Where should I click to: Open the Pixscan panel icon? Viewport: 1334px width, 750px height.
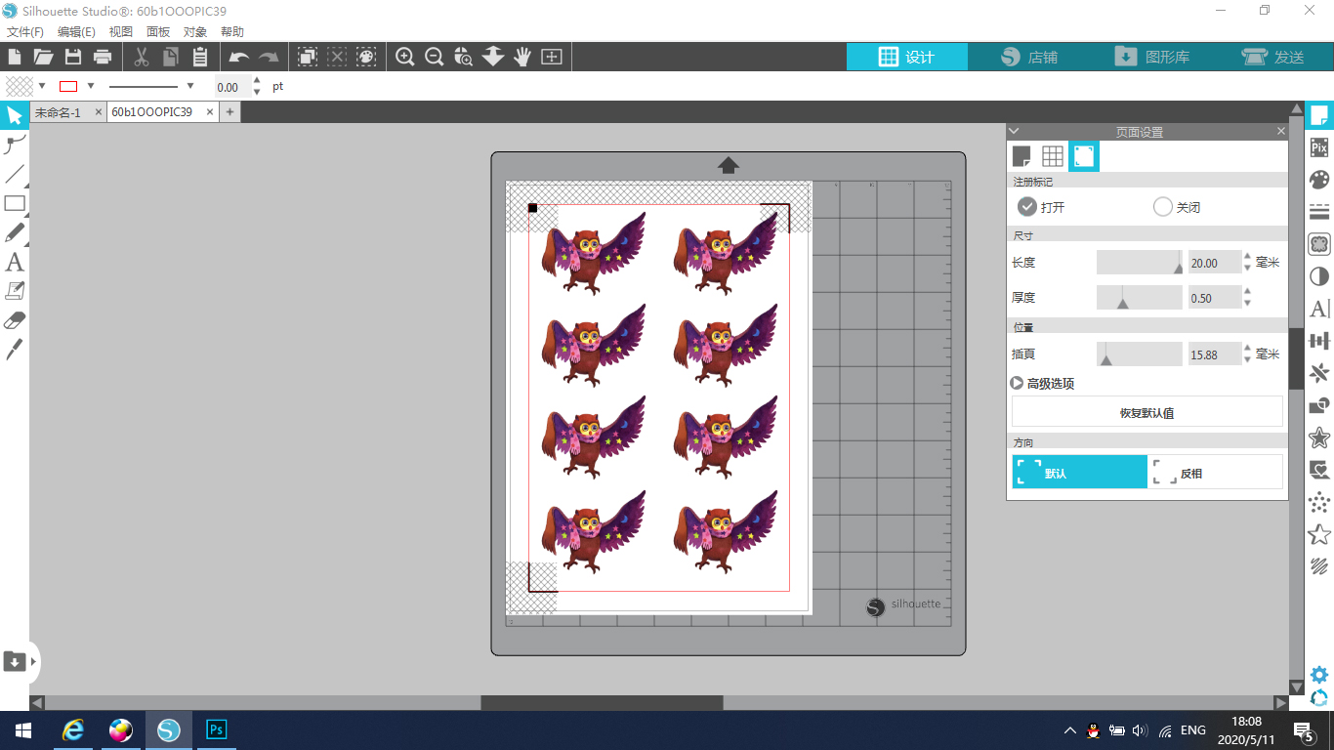[1319, 147]
